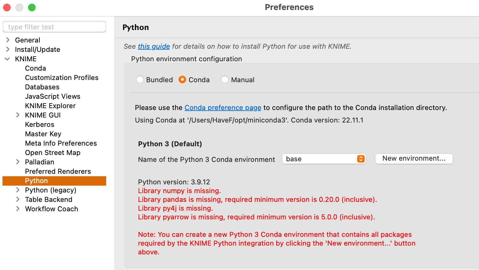Expand the General tree node
This screenshot has height=270, width=479.
(x=8, y=40)
